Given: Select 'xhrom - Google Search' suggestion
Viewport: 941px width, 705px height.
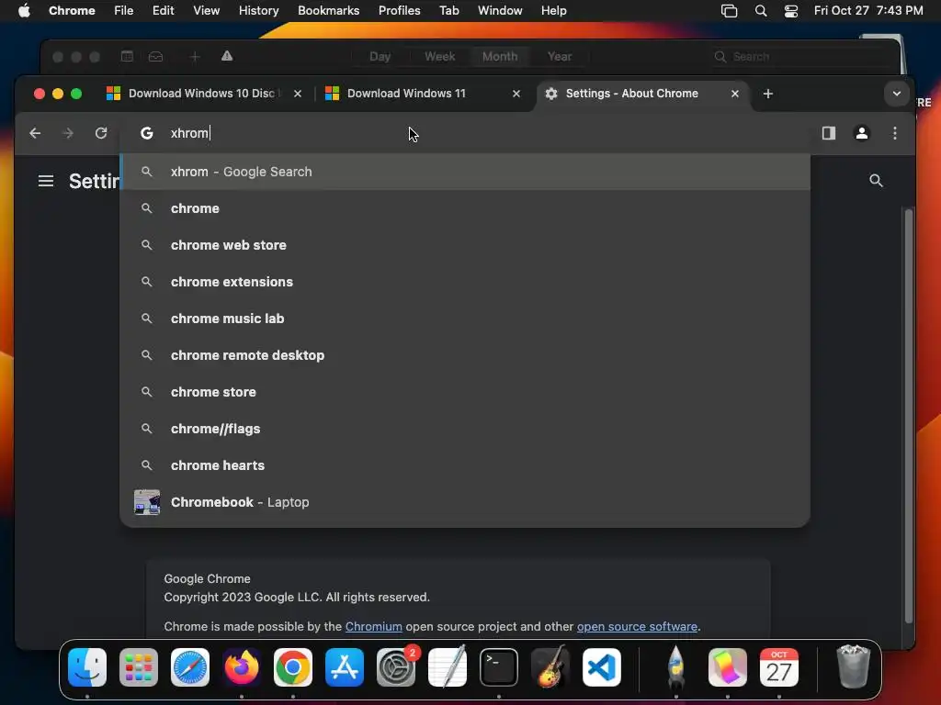Looking at the screenshot, I should 465,172.
